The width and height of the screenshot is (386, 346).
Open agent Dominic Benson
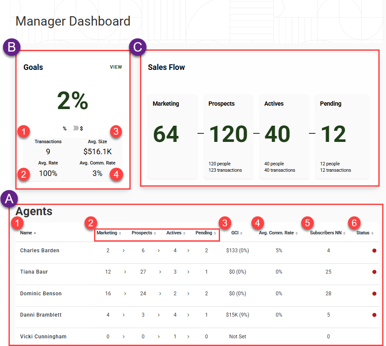[x=41, y=294]
